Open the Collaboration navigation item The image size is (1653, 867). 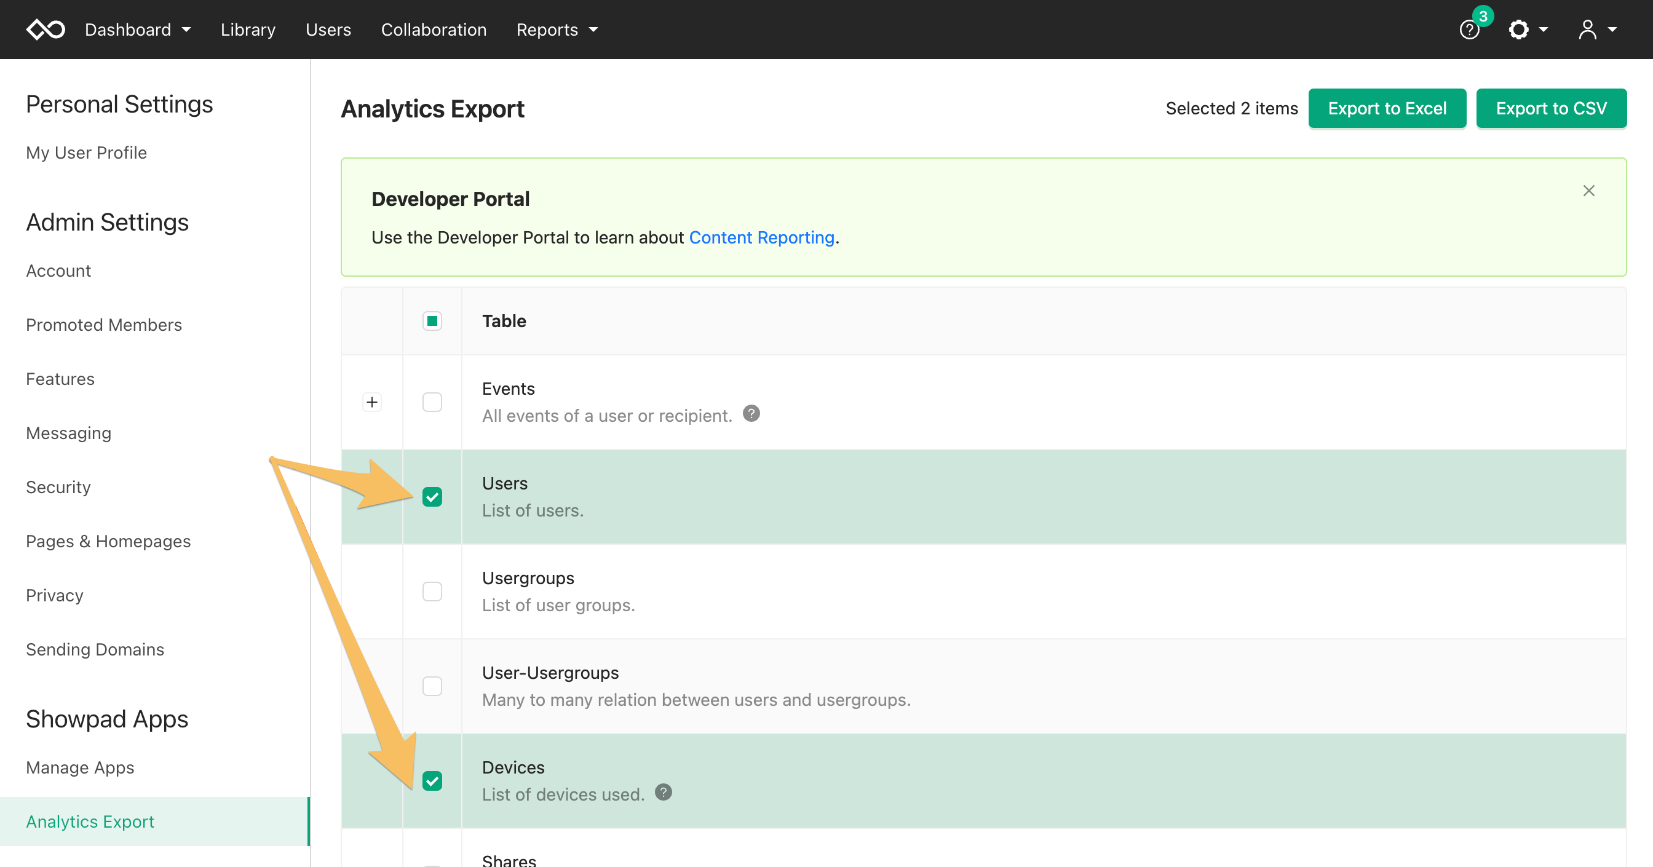coord(434,30)
